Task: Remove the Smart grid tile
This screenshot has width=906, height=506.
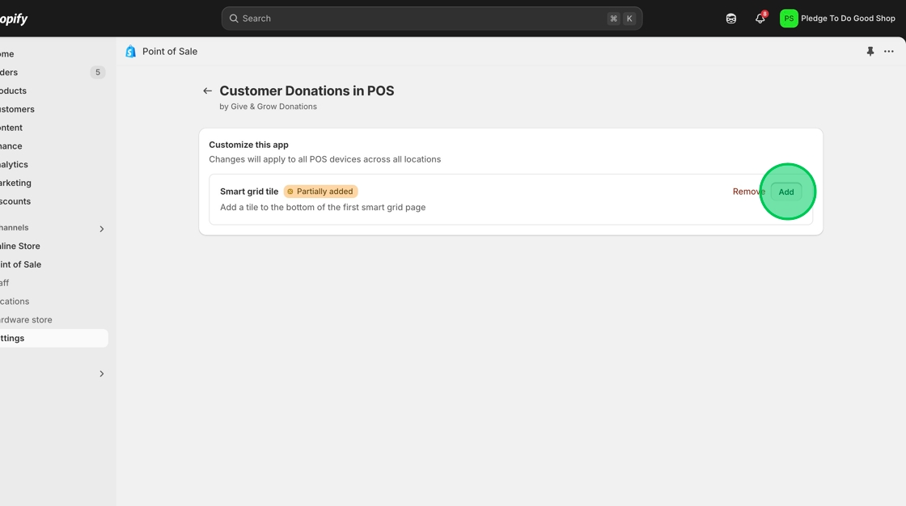Action: (x=748, y=192)
